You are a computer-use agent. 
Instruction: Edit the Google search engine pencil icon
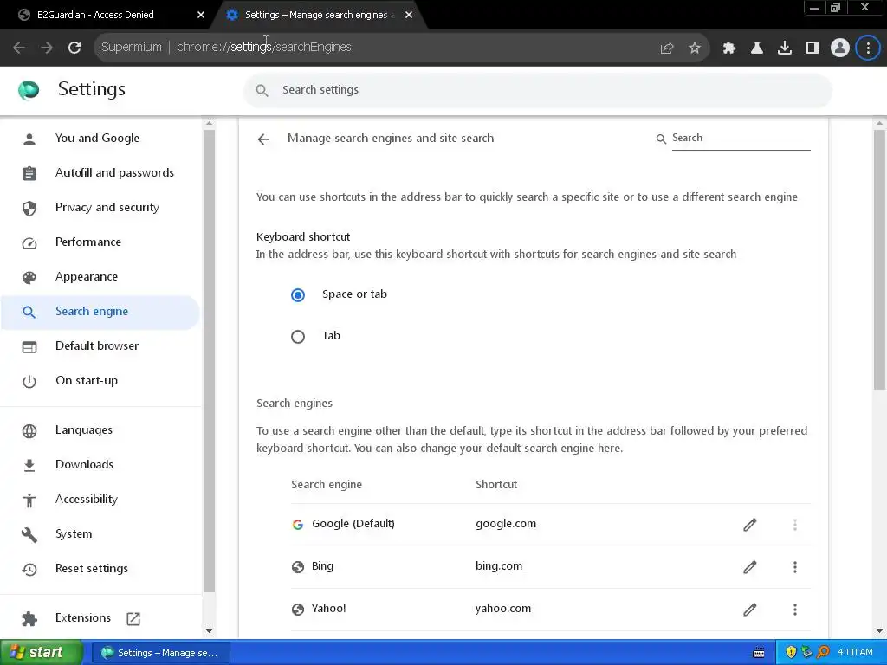click(x=749, y=525)
